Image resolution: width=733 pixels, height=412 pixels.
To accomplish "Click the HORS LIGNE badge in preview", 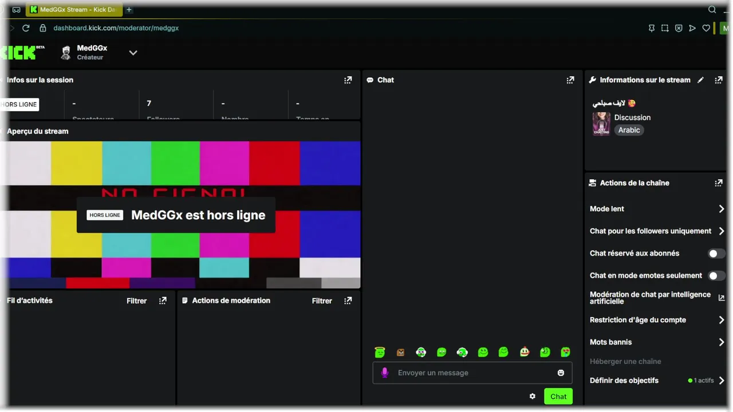I will pos(105,215).
